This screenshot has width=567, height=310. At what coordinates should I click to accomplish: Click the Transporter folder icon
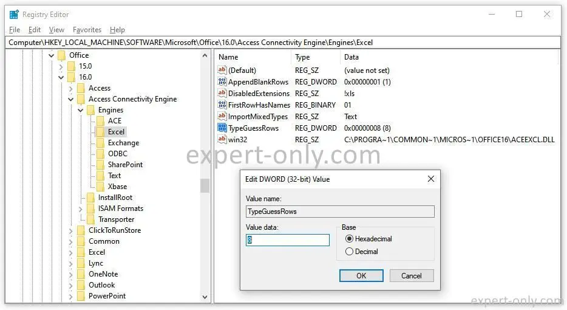[x=91, y=219]
